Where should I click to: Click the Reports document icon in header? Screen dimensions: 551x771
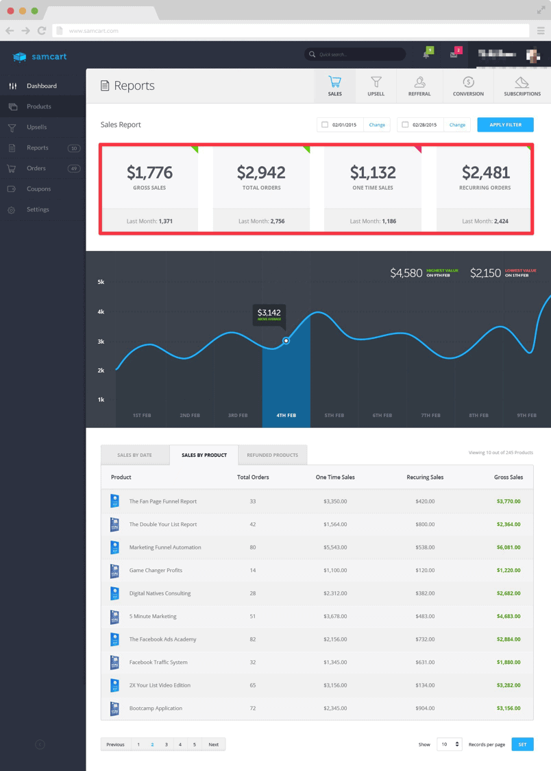[x=105, y=86]
